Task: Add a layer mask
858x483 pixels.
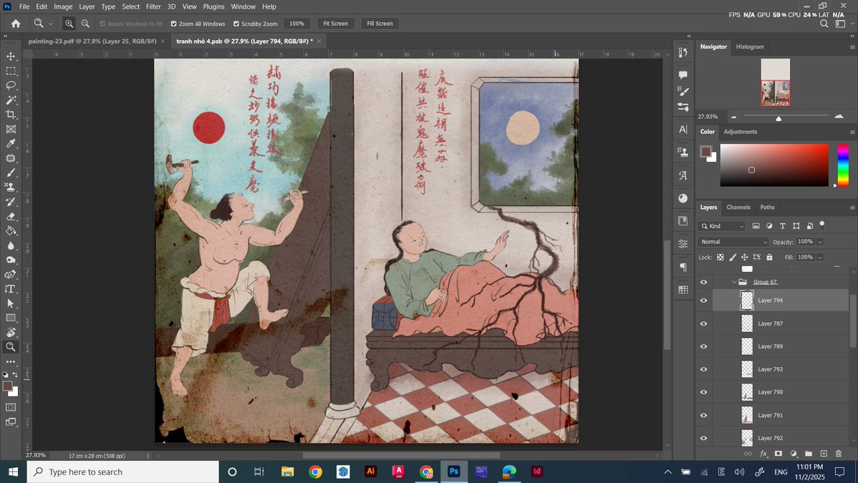Action: 779,454
